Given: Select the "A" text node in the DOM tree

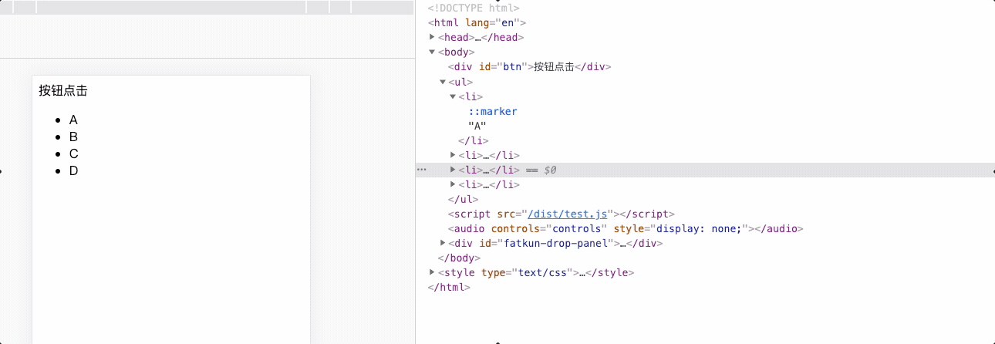Looking at the screenshot, I should [x=477, y=126].
